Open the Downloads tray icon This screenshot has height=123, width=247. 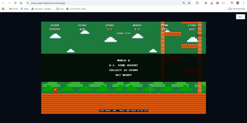coord(211,3)
